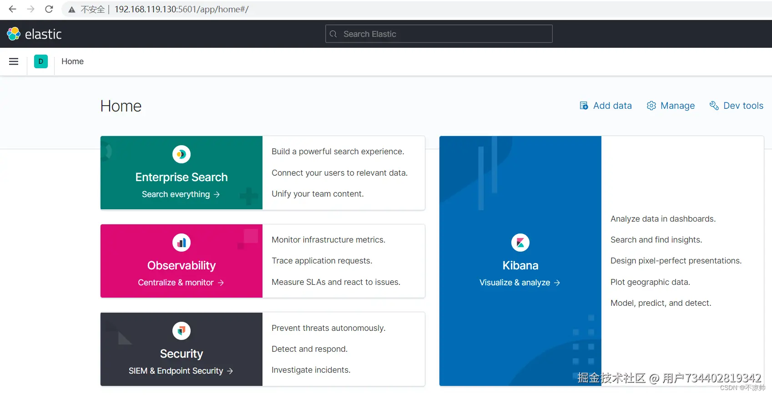
Task: Reload the page with the refresh icon
Action: point(49,9)
